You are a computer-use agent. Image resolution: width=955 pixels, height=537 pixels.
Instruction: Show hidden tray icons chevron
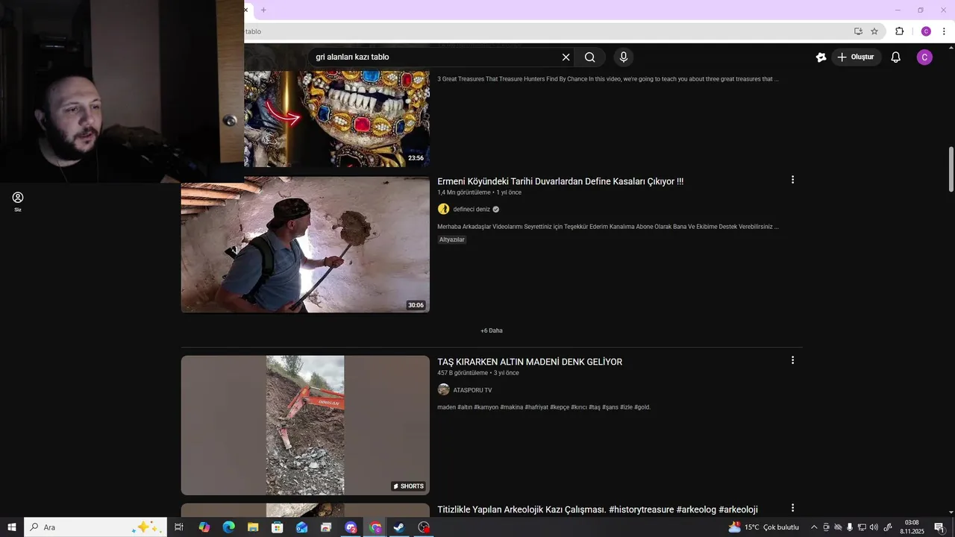tap(814, 527)
